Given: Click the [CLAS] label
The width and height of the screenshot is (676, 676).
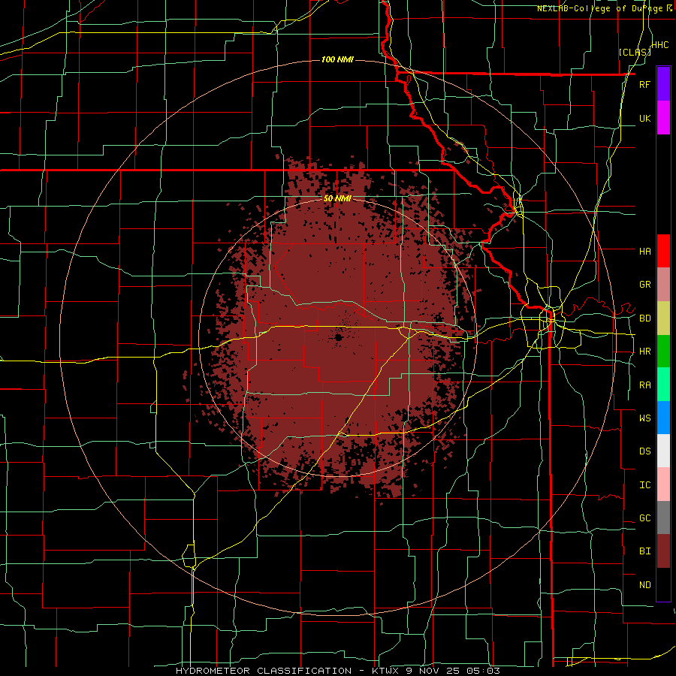Looking at the screenshot, I should point(635,52).
